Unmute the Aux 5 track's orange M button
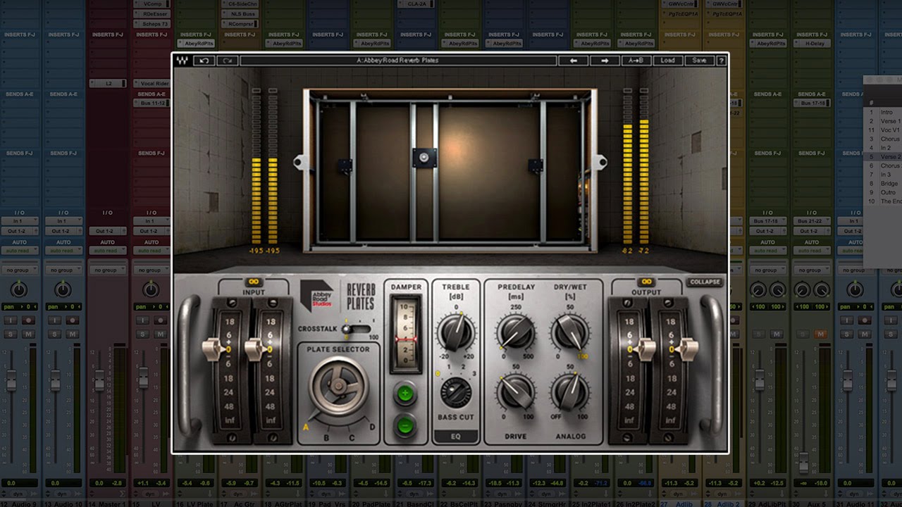Image resolution: width=902 pixels, height=507 pixels. [820, 334]
